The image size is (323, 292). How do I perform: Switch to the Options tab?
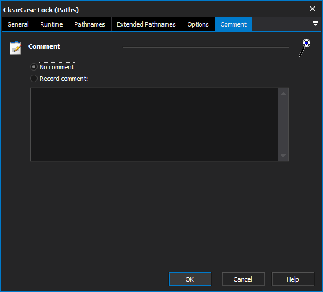coord(198,24)
